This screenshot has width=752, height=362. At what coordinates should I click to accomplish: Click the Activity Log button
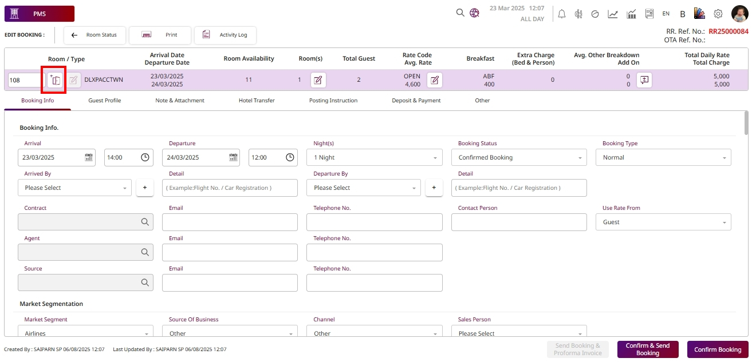click(226, 35)
